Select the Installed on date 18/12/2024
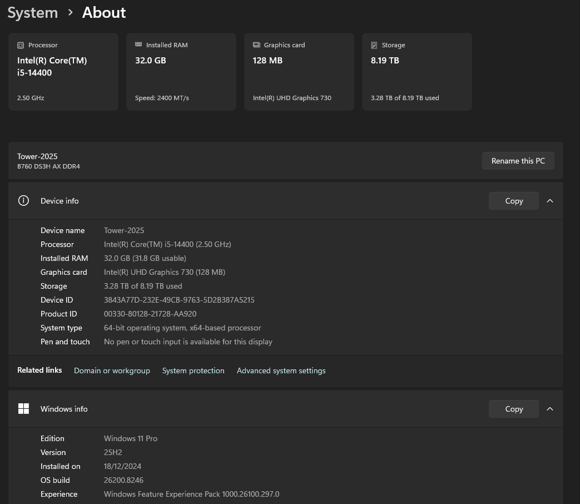The image size is (580, 504). pyautogui.click(x=122, y=466)
